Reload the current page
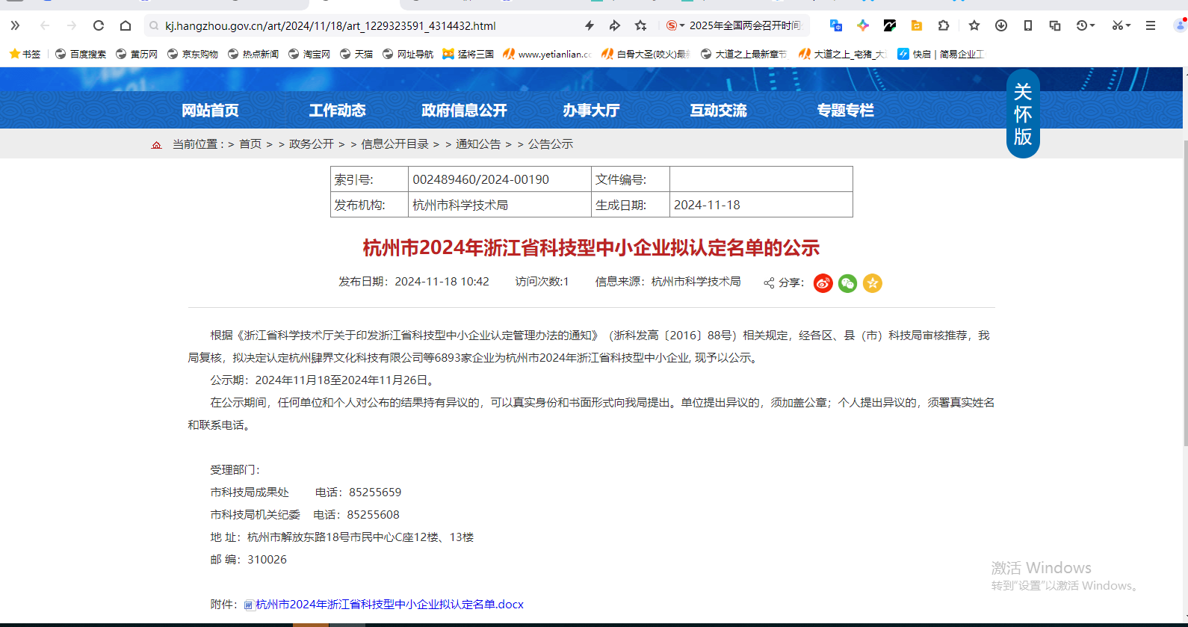The image size is (1188, 627). [x=99, y=25]
